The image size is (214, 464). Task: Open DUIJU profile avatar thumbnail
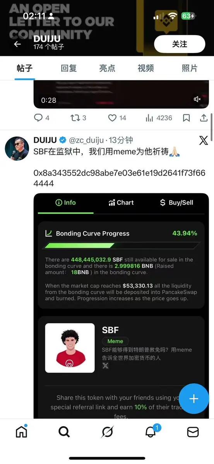(17, 148)
